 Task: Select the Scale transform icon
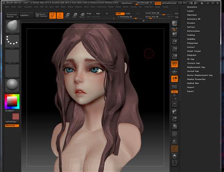pos(75,15)
